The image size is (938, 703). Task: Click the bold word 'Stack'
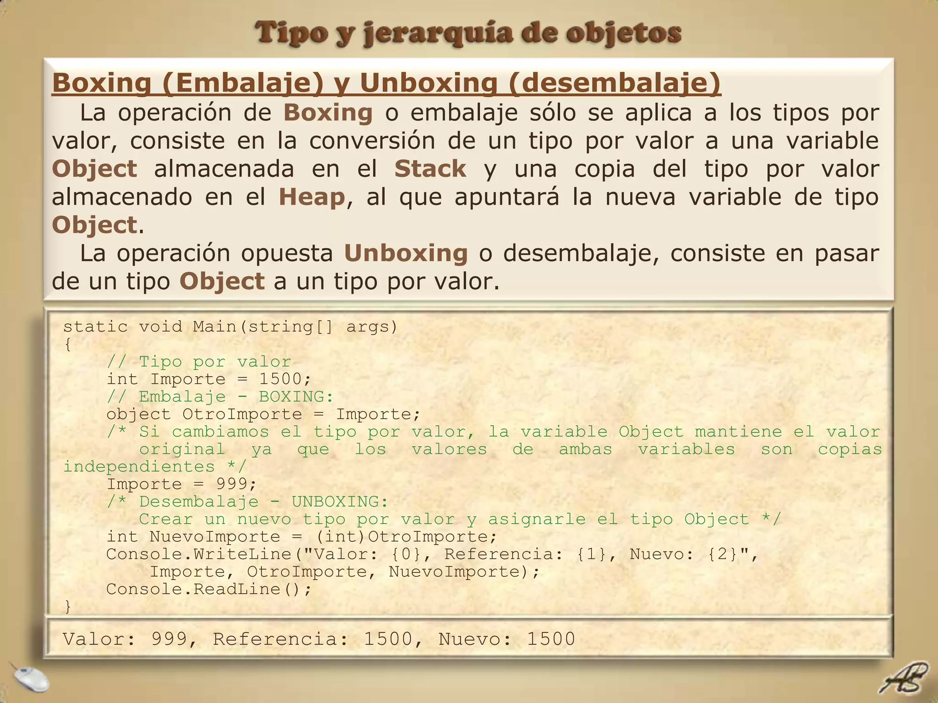tap(430, 169)
